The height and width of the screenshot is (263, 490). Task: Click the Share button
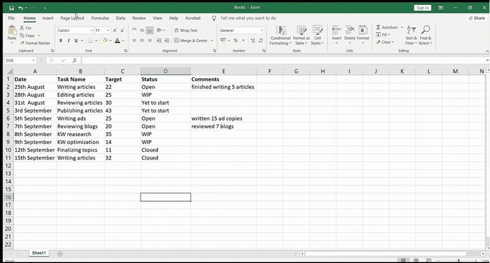(476, 18)
